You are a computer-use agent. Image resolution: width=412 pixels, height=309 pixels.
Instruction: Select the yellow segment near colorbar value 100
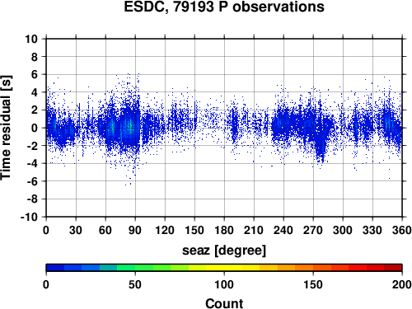(x=224, y=268)
